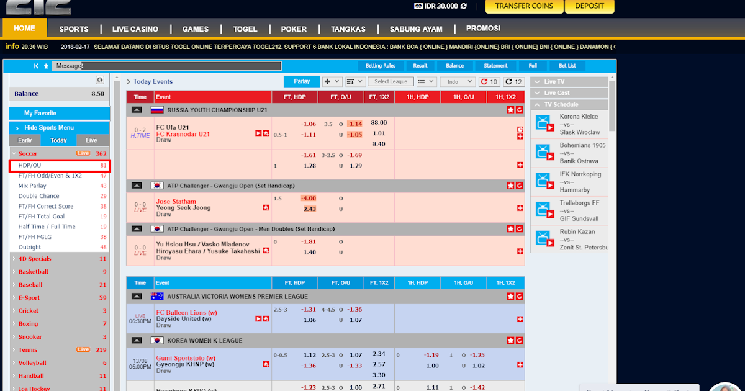745x391 pixels.
Task: Open the SPORTS navigation menu
Action: point(74,29)
